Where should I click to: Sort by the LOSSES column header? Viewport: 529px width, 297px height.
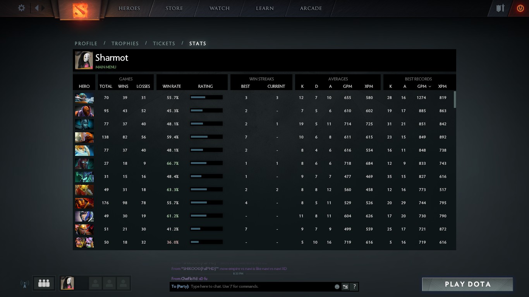(143, 86)
